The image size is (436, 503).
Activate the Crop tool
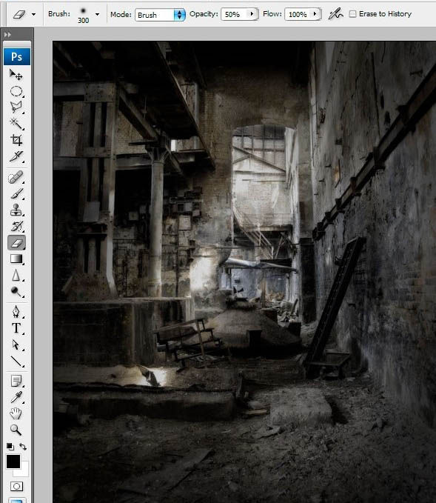(16, 140)
